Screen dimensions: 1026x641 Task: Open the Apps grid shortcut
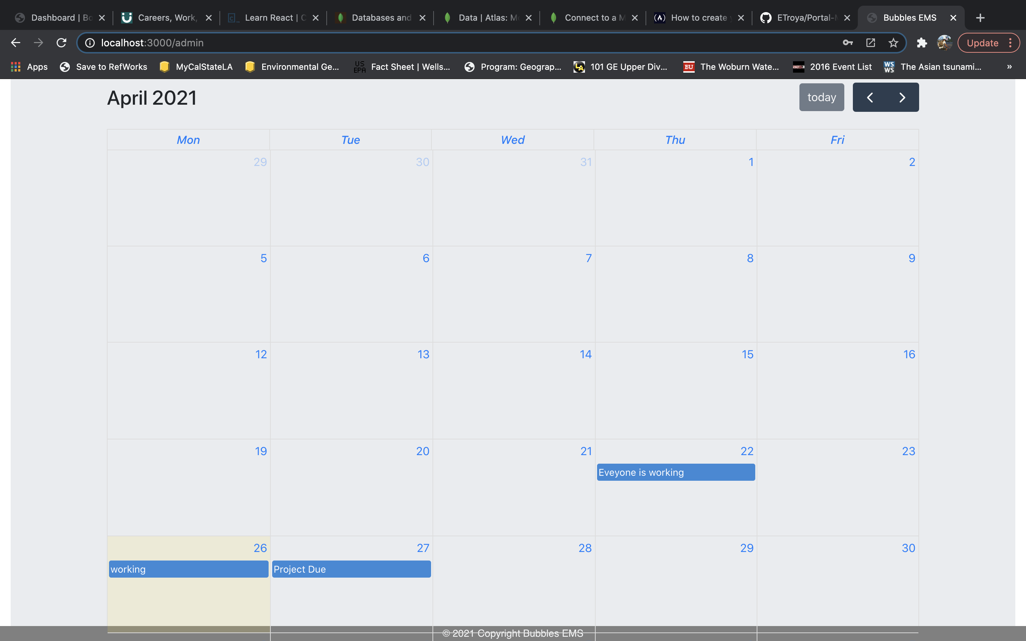pos(29,67)
